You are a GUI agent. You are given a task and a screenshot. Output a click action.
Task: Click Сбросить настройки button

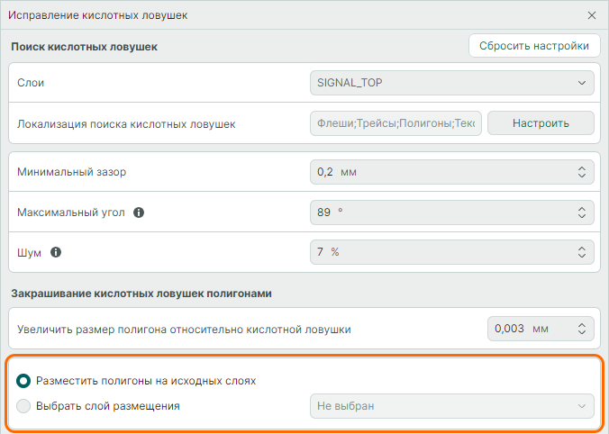pos(534,46)
